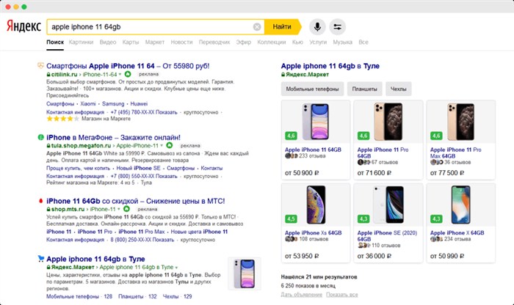514x305 pixels.
Task: Click the Samsung sitelink
Action: click(113, 103)
